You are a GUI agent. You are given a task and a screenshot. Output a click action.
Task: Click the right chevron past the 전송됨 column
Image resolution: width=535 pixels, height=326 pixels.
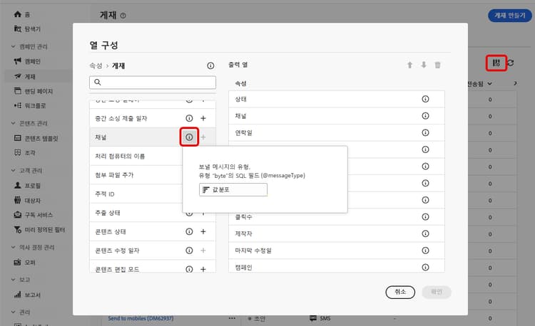pos(515,83)
